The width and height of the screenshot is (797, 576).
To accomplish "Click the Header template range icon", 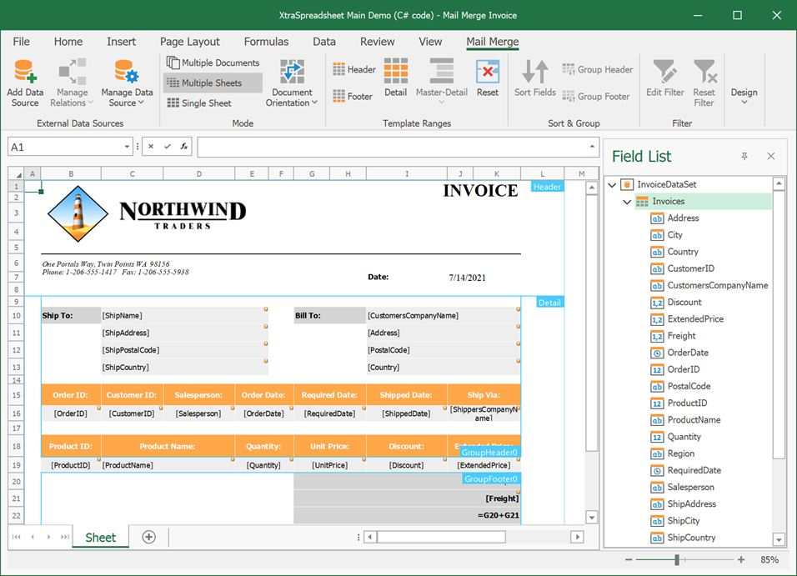I will tap(340, 70).
